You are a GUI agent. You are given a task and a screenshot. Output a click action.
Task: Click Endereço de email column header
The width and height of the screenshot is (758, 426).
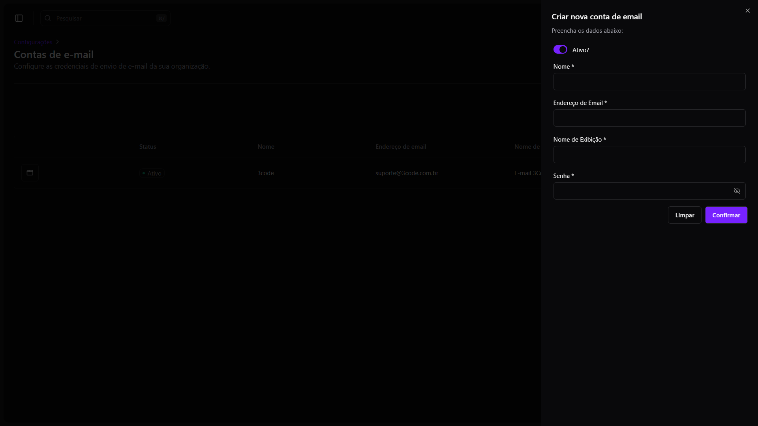[401, 147]
